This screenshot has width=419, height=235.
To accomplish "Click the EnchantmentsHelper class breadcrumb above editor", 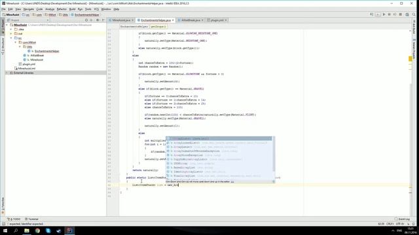I will click(134, 27).
